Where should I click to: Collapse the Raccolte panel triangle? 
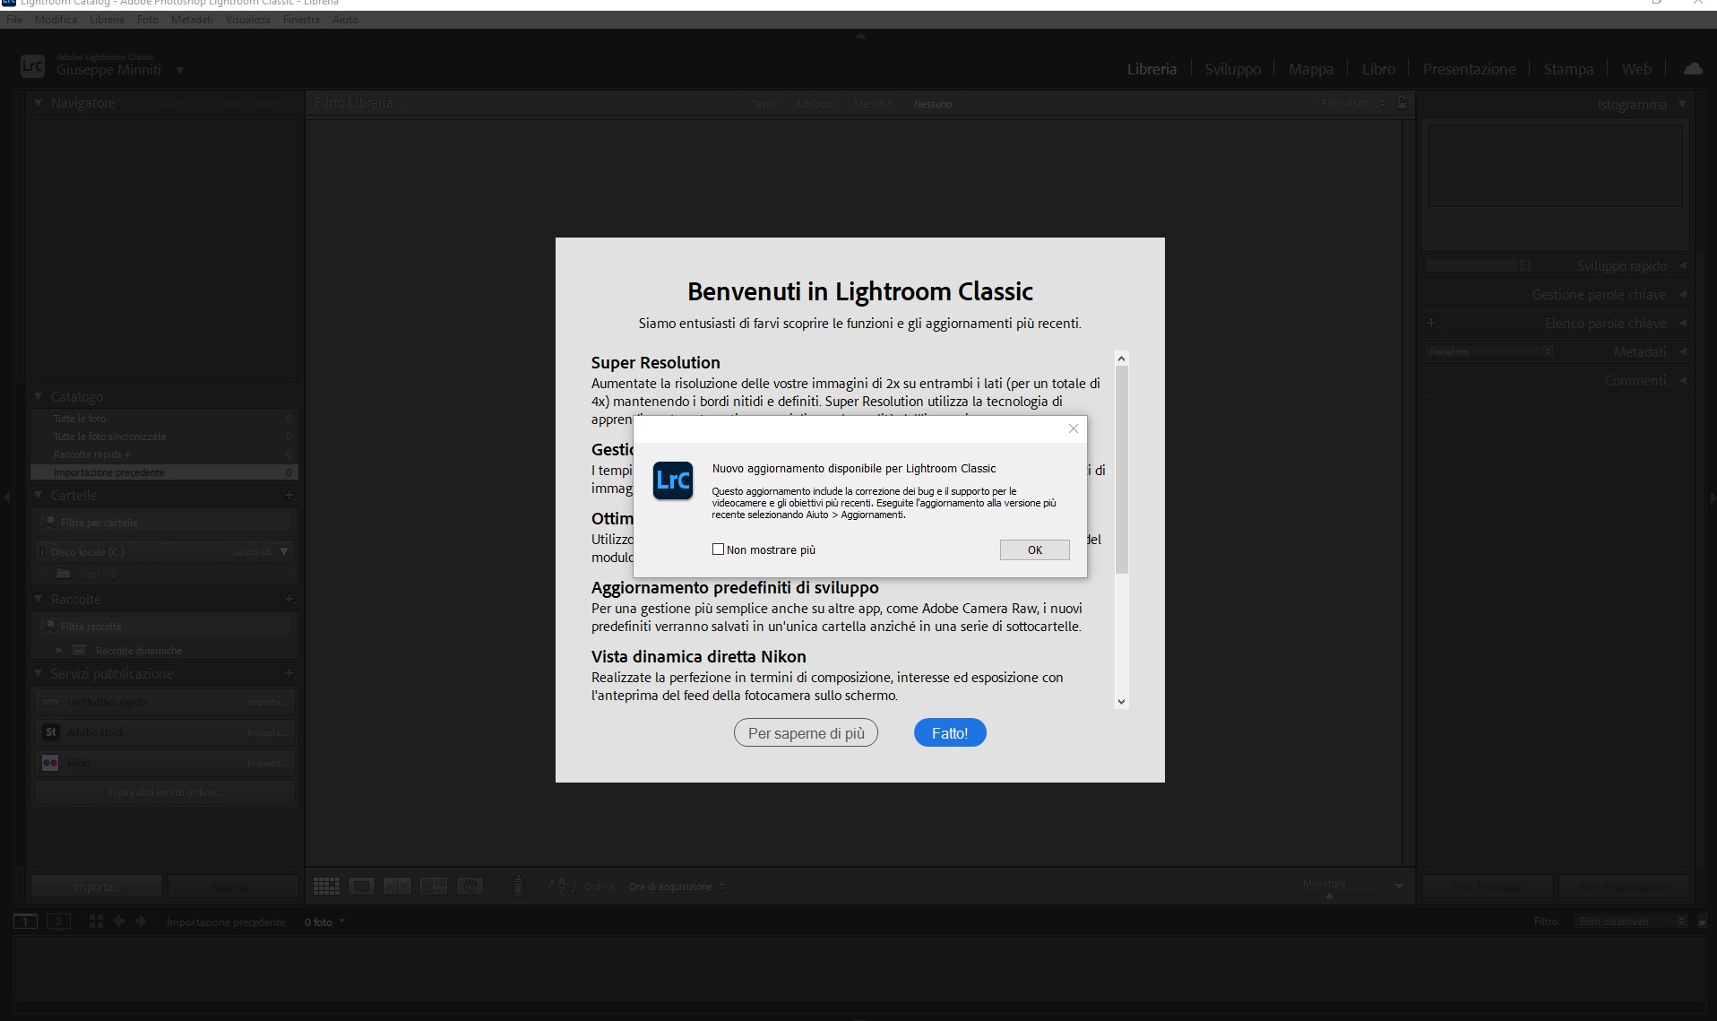(38, 599)
